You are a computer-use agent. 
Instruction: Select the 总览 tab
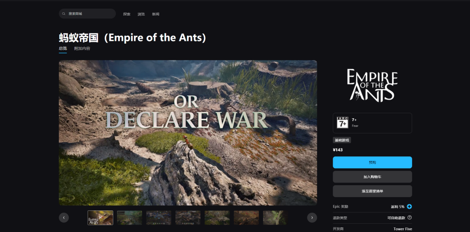click(x=63, y=49)
